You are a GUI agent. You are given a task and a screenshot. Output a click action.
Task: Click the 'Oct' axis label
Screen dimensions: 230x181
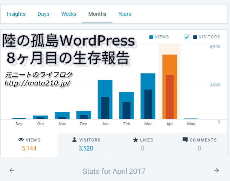(x=41, y=124)
